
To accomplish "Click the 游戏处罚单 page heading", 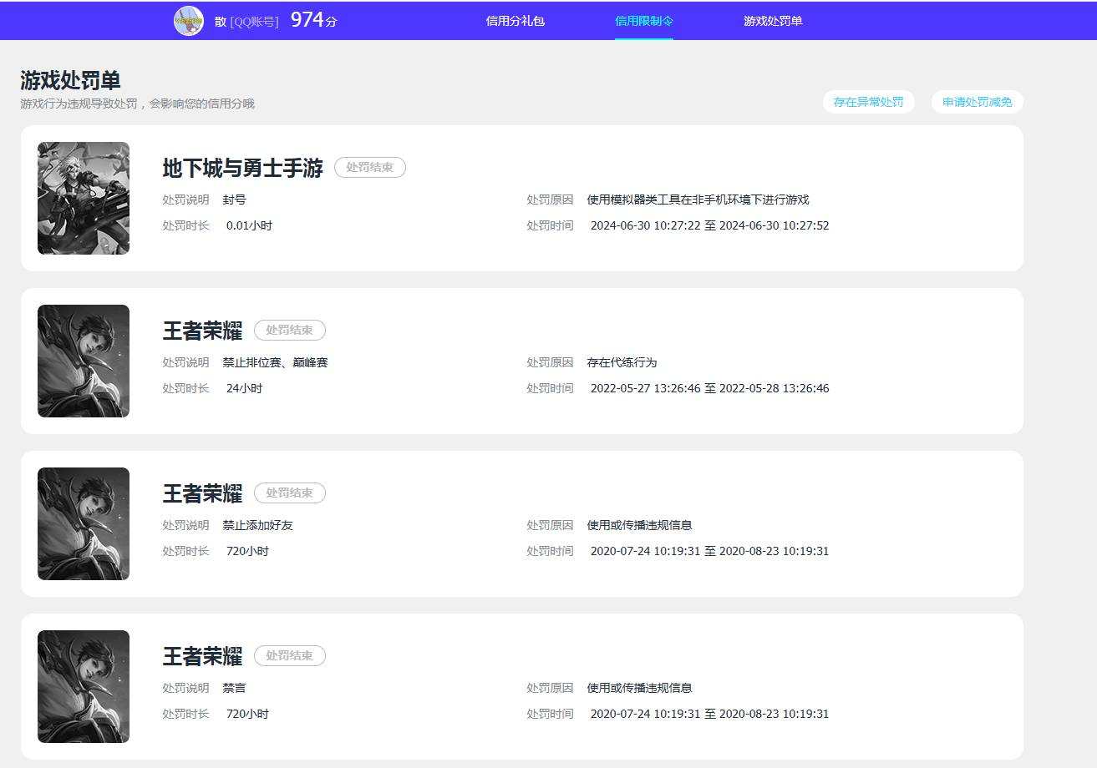I will tap(70, 80).
